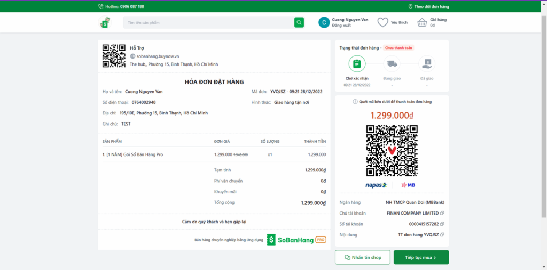Screen dimensions: 547x270
Task: Click the Khuyến mãi label
Action: click(x=225, y=192)
